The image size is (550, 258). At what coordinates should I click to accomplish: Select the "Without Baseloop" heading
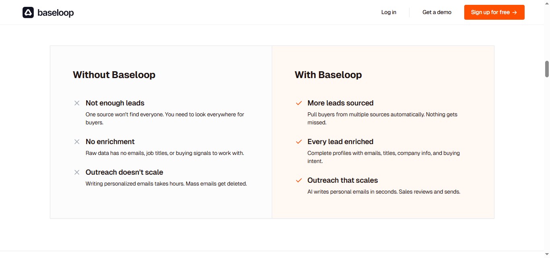click(x=114, y=75)
